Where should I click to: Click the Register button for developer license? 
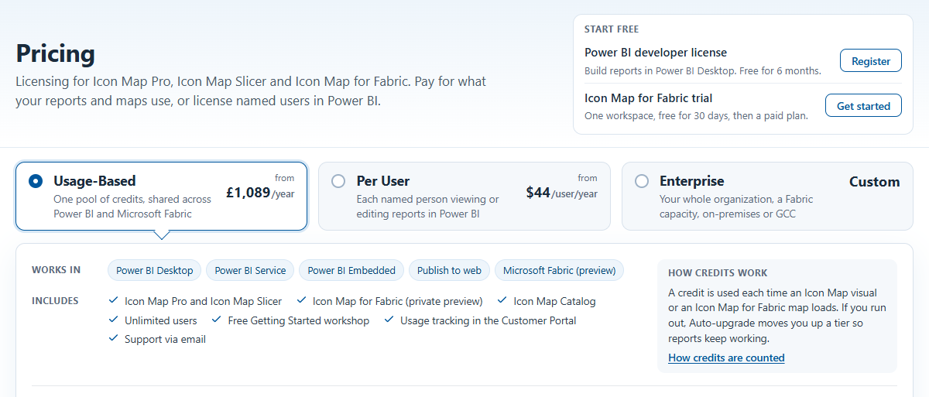(871, 61)
